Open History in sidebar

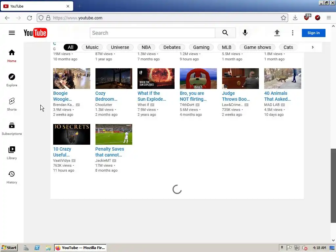pyautogui.click(x=12, y=177)
